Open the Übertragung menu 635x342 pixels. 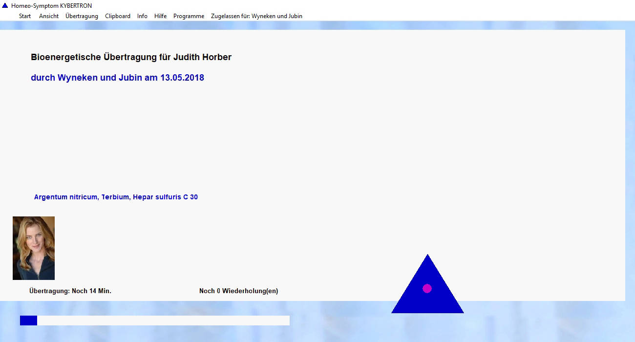[x=82, y=16]
